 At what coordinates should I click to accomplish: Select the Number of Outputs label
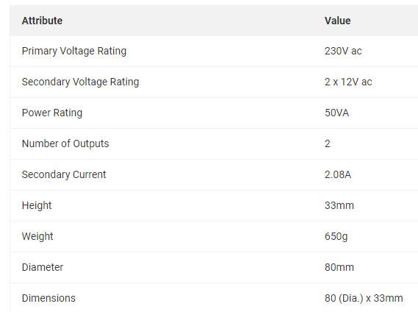click(x=65, y=143)
